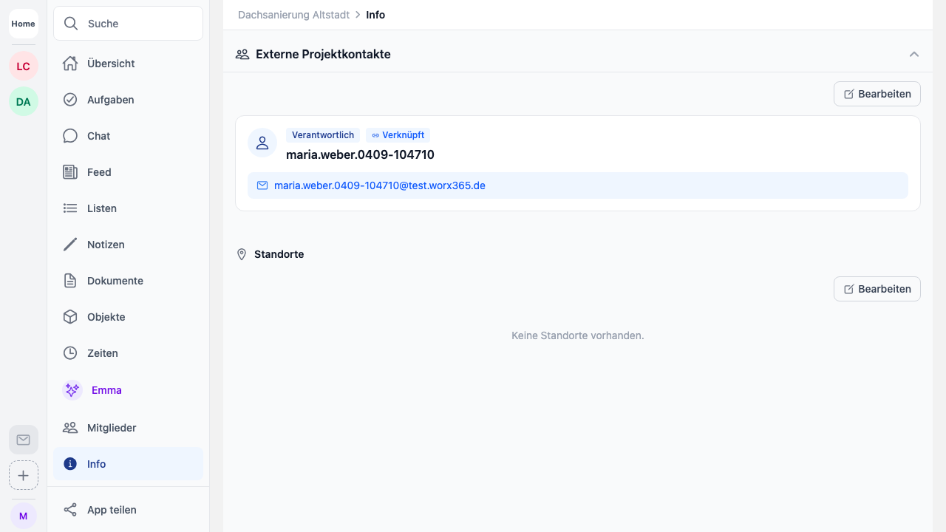Click maria.weber email address link
The image size is (946, 532).
tap(379, 185)
